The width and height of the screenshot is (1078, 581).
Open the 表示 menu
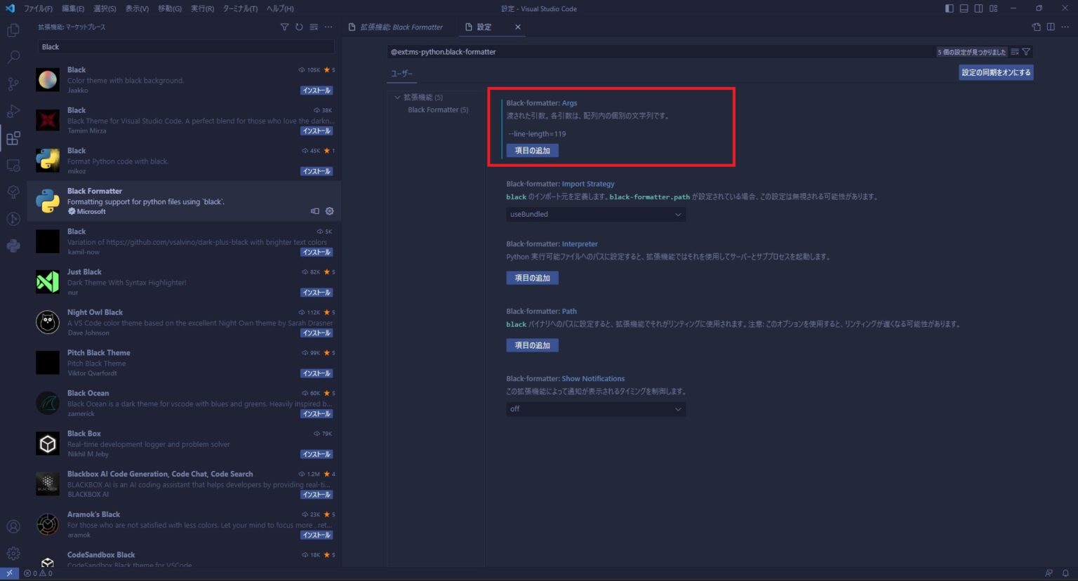click(x=137, y=8)
